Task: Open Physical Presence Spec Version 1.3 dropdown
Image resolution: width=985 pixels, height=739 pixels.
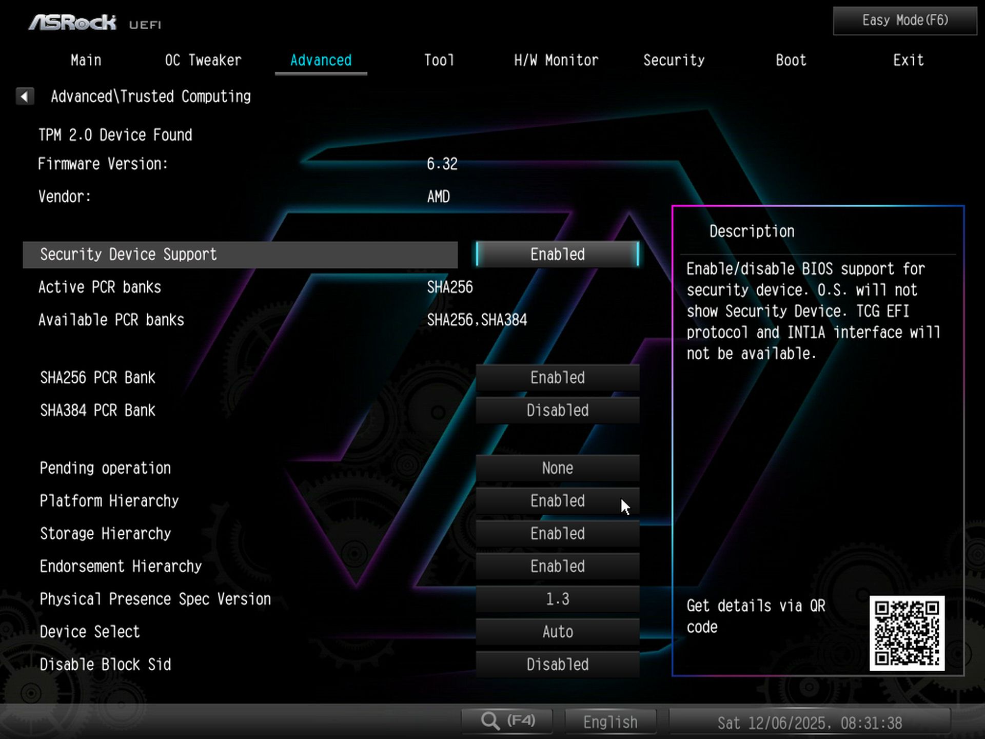Action: [557, 599]
